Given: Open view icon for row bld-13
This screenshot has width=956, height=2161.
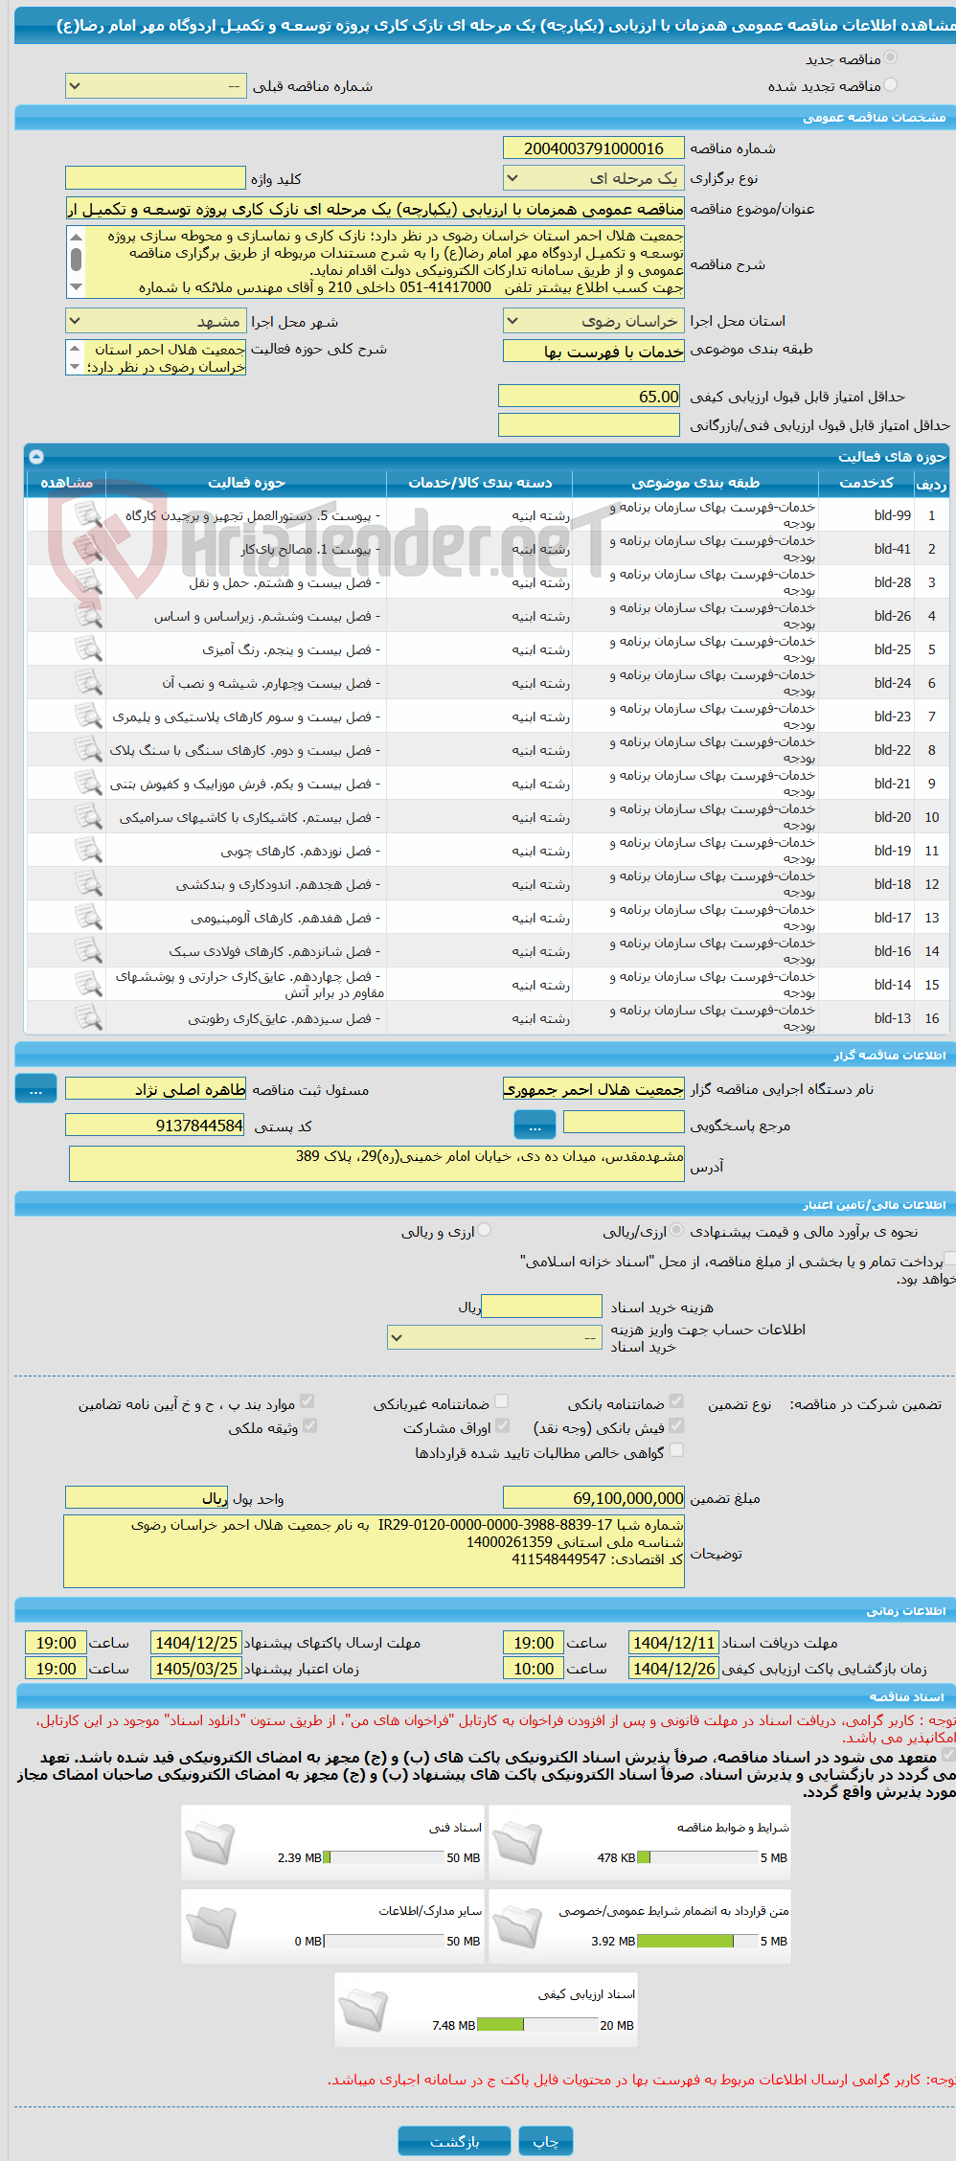Looking at the screenshot, I should click(x=88, y=1018).
